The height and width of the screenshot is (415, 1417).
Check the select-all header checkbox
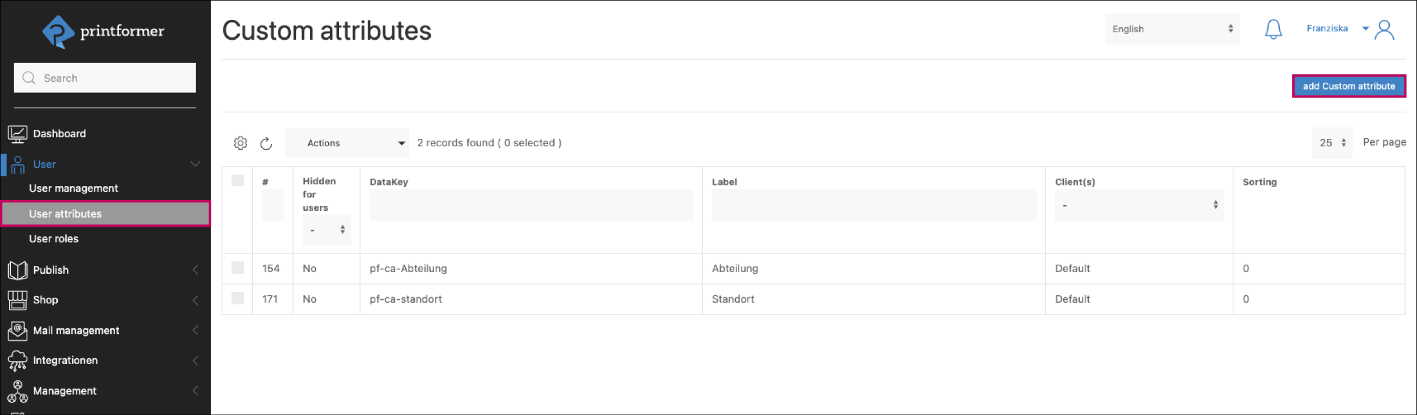[x=237, y=180]
